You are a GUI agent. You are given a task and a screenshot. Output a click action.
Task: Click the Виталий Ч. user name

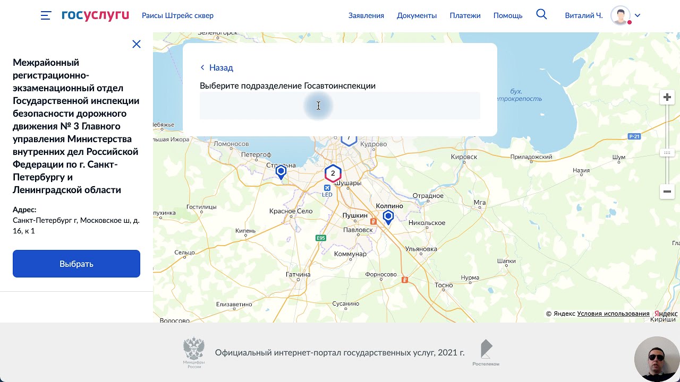(584, 15)
